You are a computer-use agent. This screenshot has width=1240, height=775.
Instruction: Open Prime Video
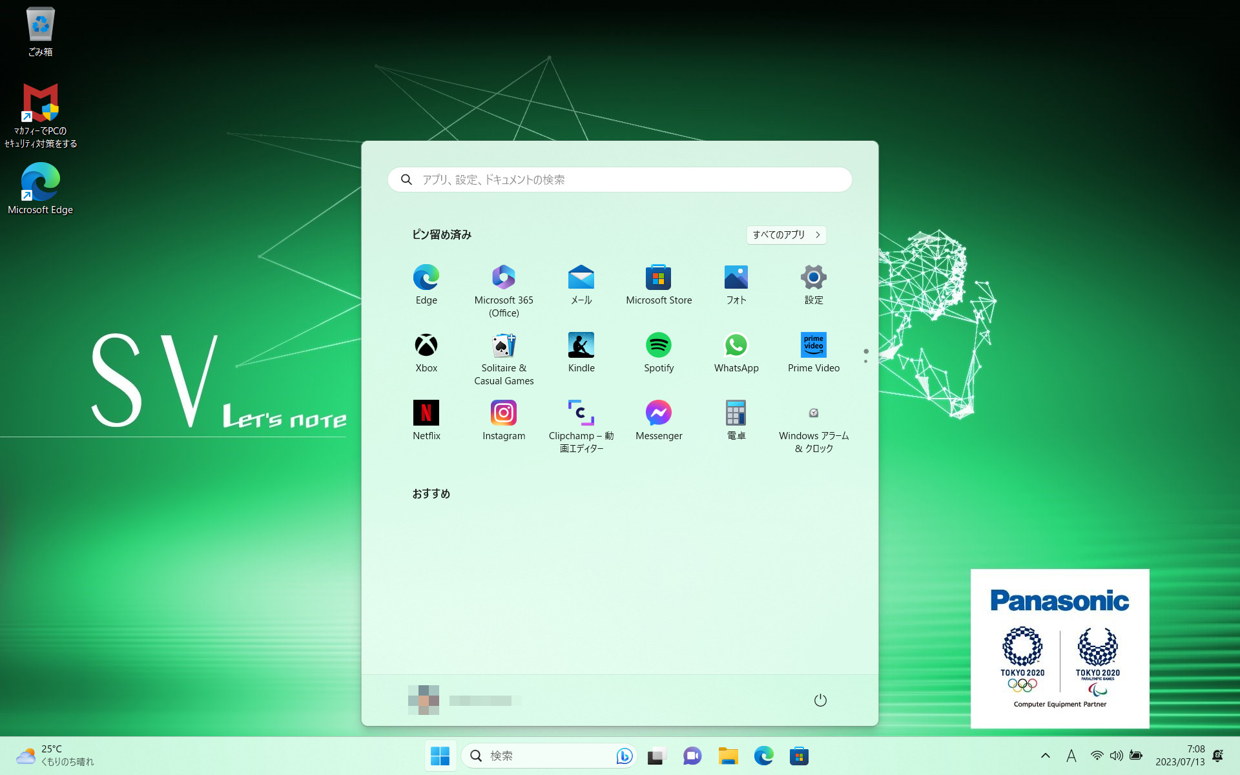(x=814, y=352)
